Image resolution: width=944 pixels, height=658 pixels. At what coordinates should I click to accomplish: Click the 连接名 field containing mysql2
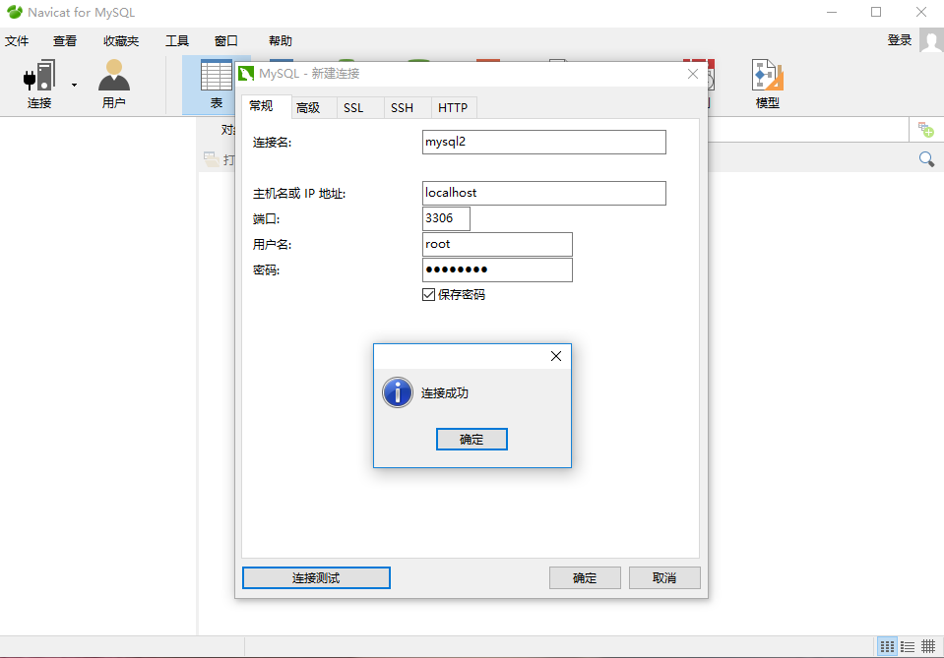pyautogui.click(x=544, y=142)
